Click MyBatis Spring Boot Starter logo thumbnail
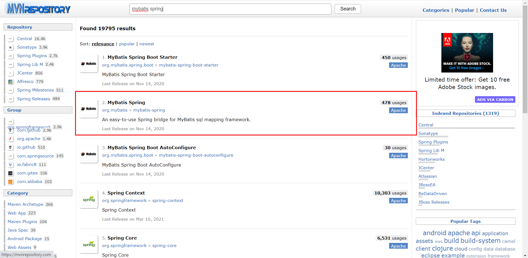 (x=89, y=63)
